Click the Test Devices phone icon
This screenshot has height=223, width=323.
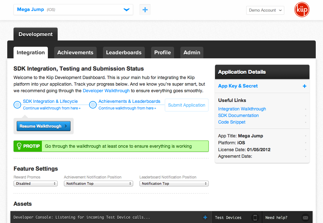tap(255, 217)
